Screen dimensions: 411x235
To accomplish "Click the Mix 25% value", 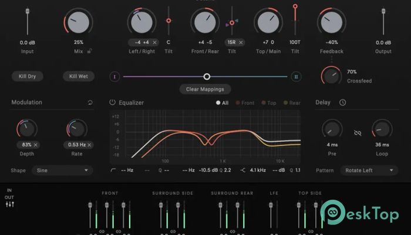I will click(78, 42).
